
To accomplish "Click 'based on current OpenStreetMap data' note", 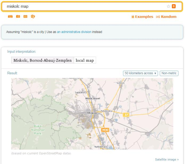I will tap(41, 153).
